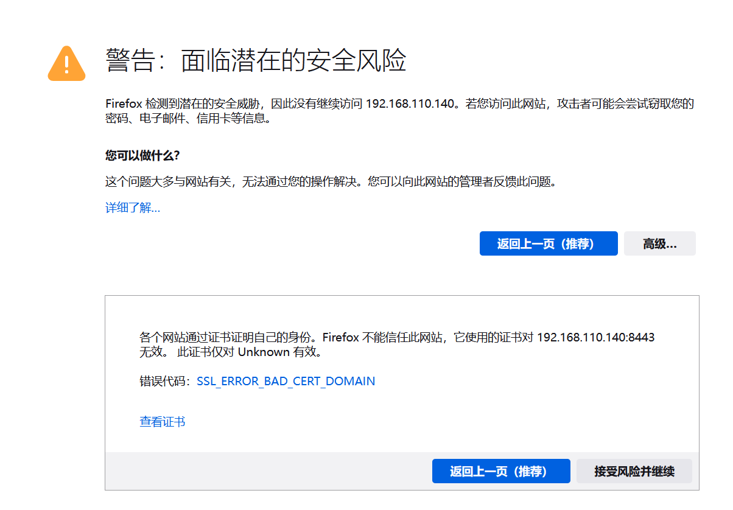The height and width of the screenshot is (510, 733).
Task: Click the orange warning triangle icon
Action: [66, 64]
